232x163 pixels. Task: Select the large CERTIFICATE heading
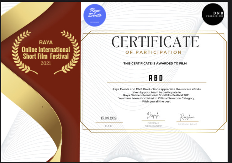coord(155,42)
